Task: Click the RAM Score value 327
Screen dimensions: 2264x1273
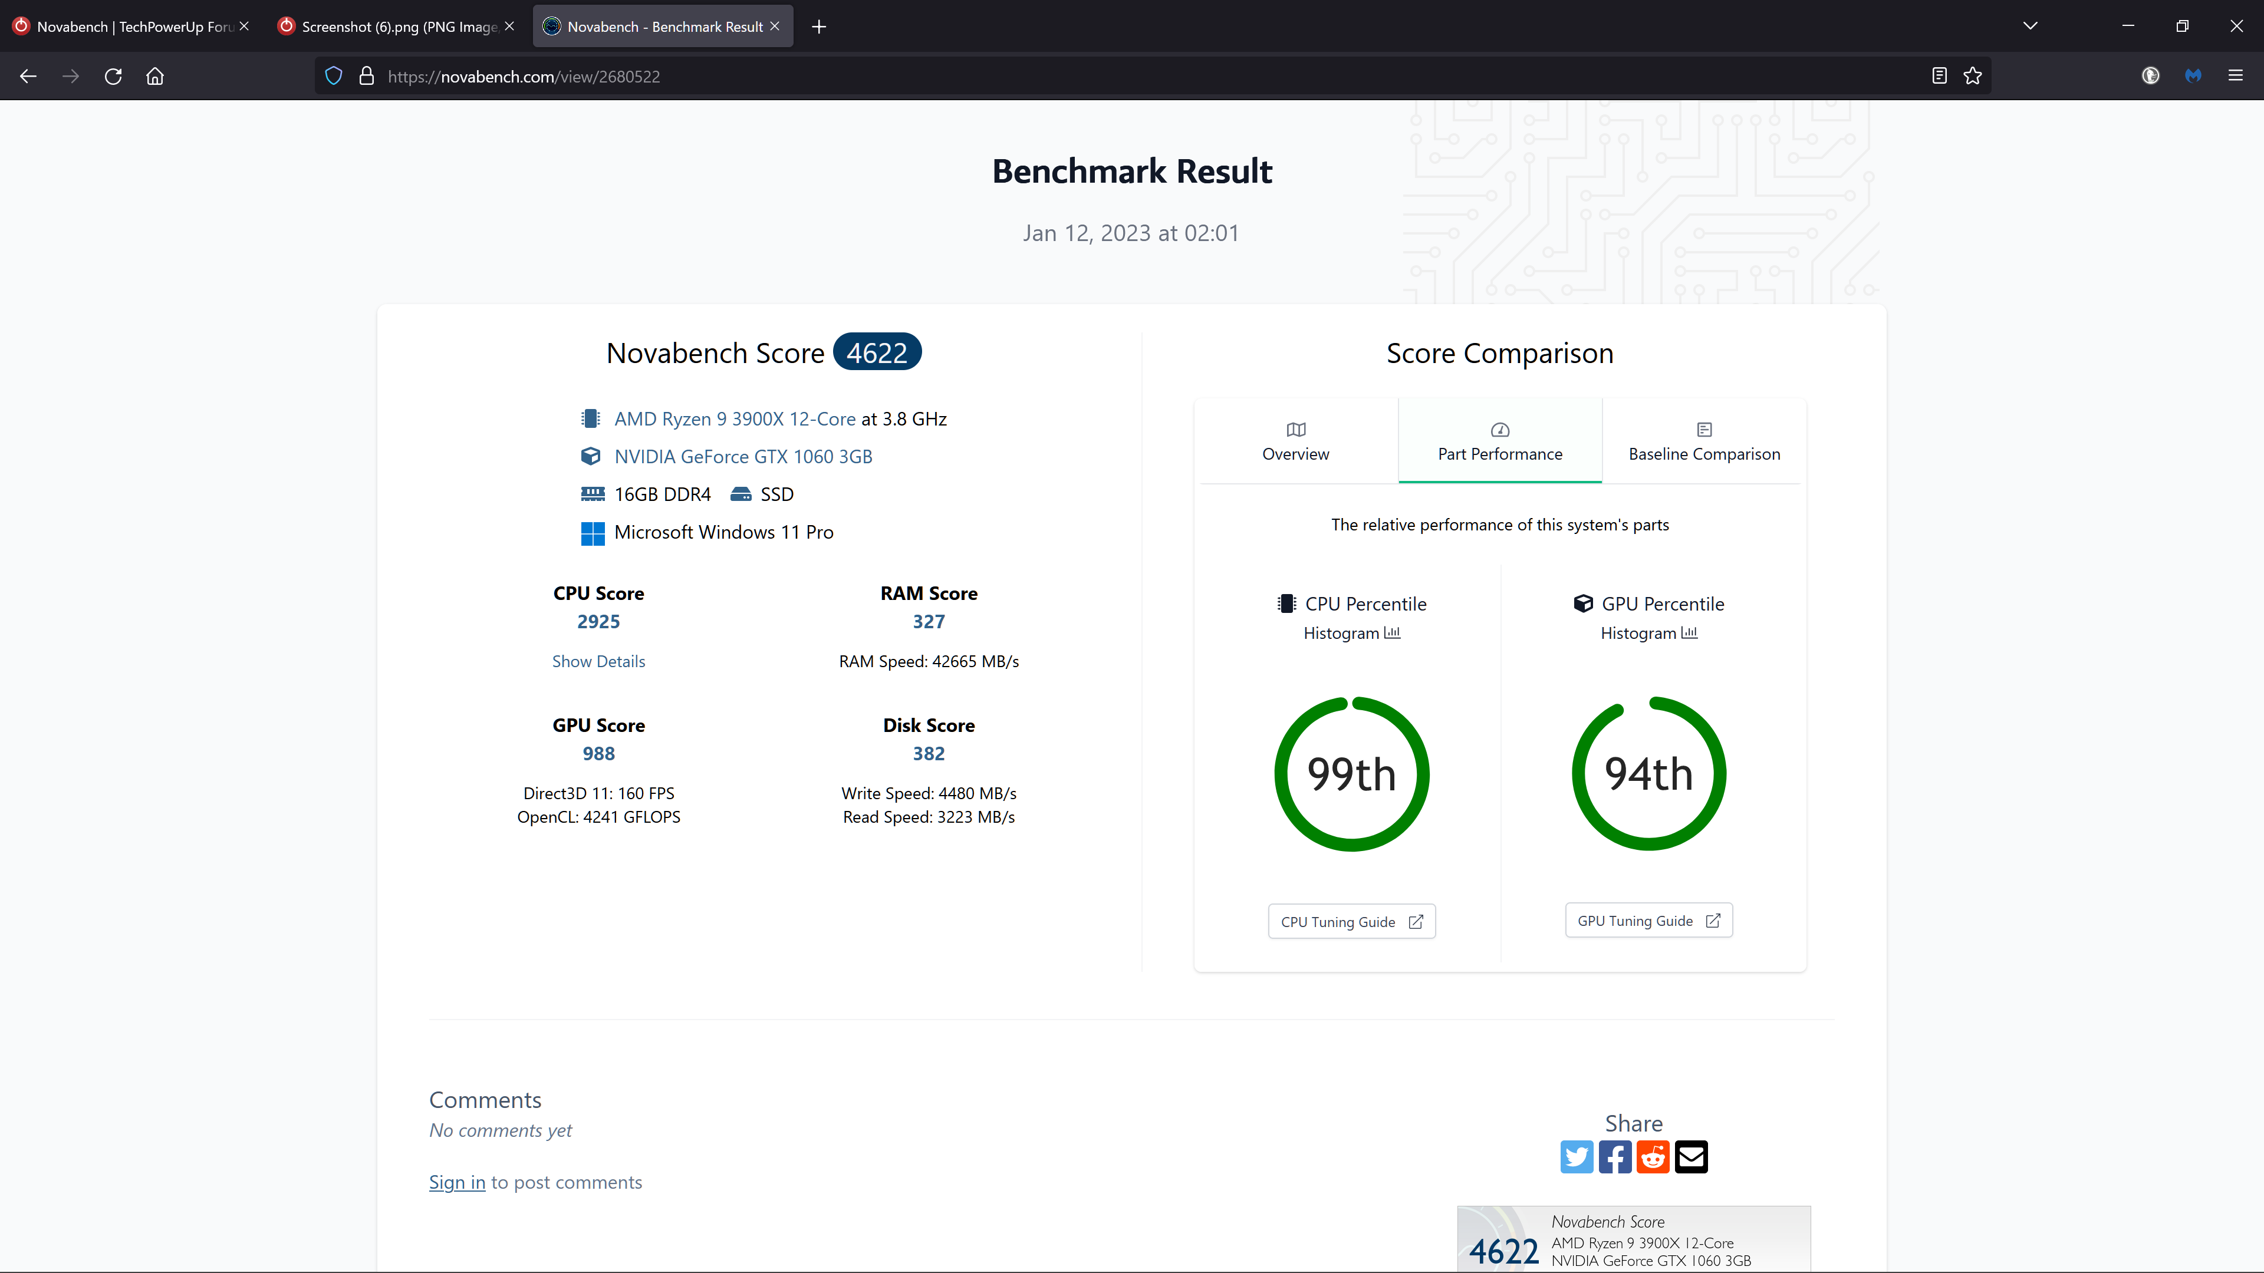Action: coord(929,622)
